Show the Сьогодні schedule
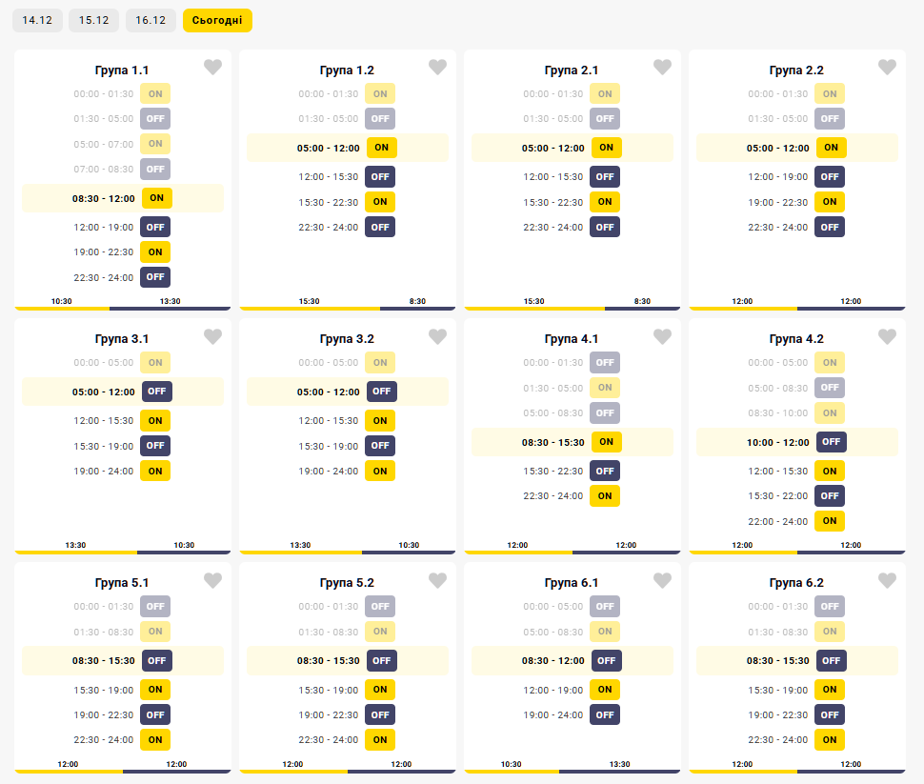 tap(217, 20)
